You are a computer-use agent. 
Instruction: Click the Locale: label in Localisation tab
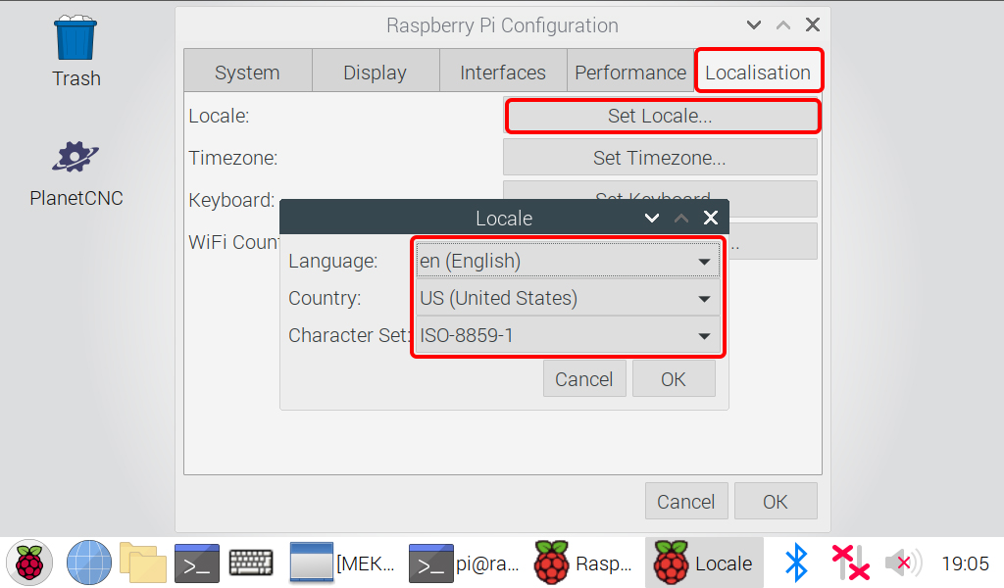pos(219,116)
